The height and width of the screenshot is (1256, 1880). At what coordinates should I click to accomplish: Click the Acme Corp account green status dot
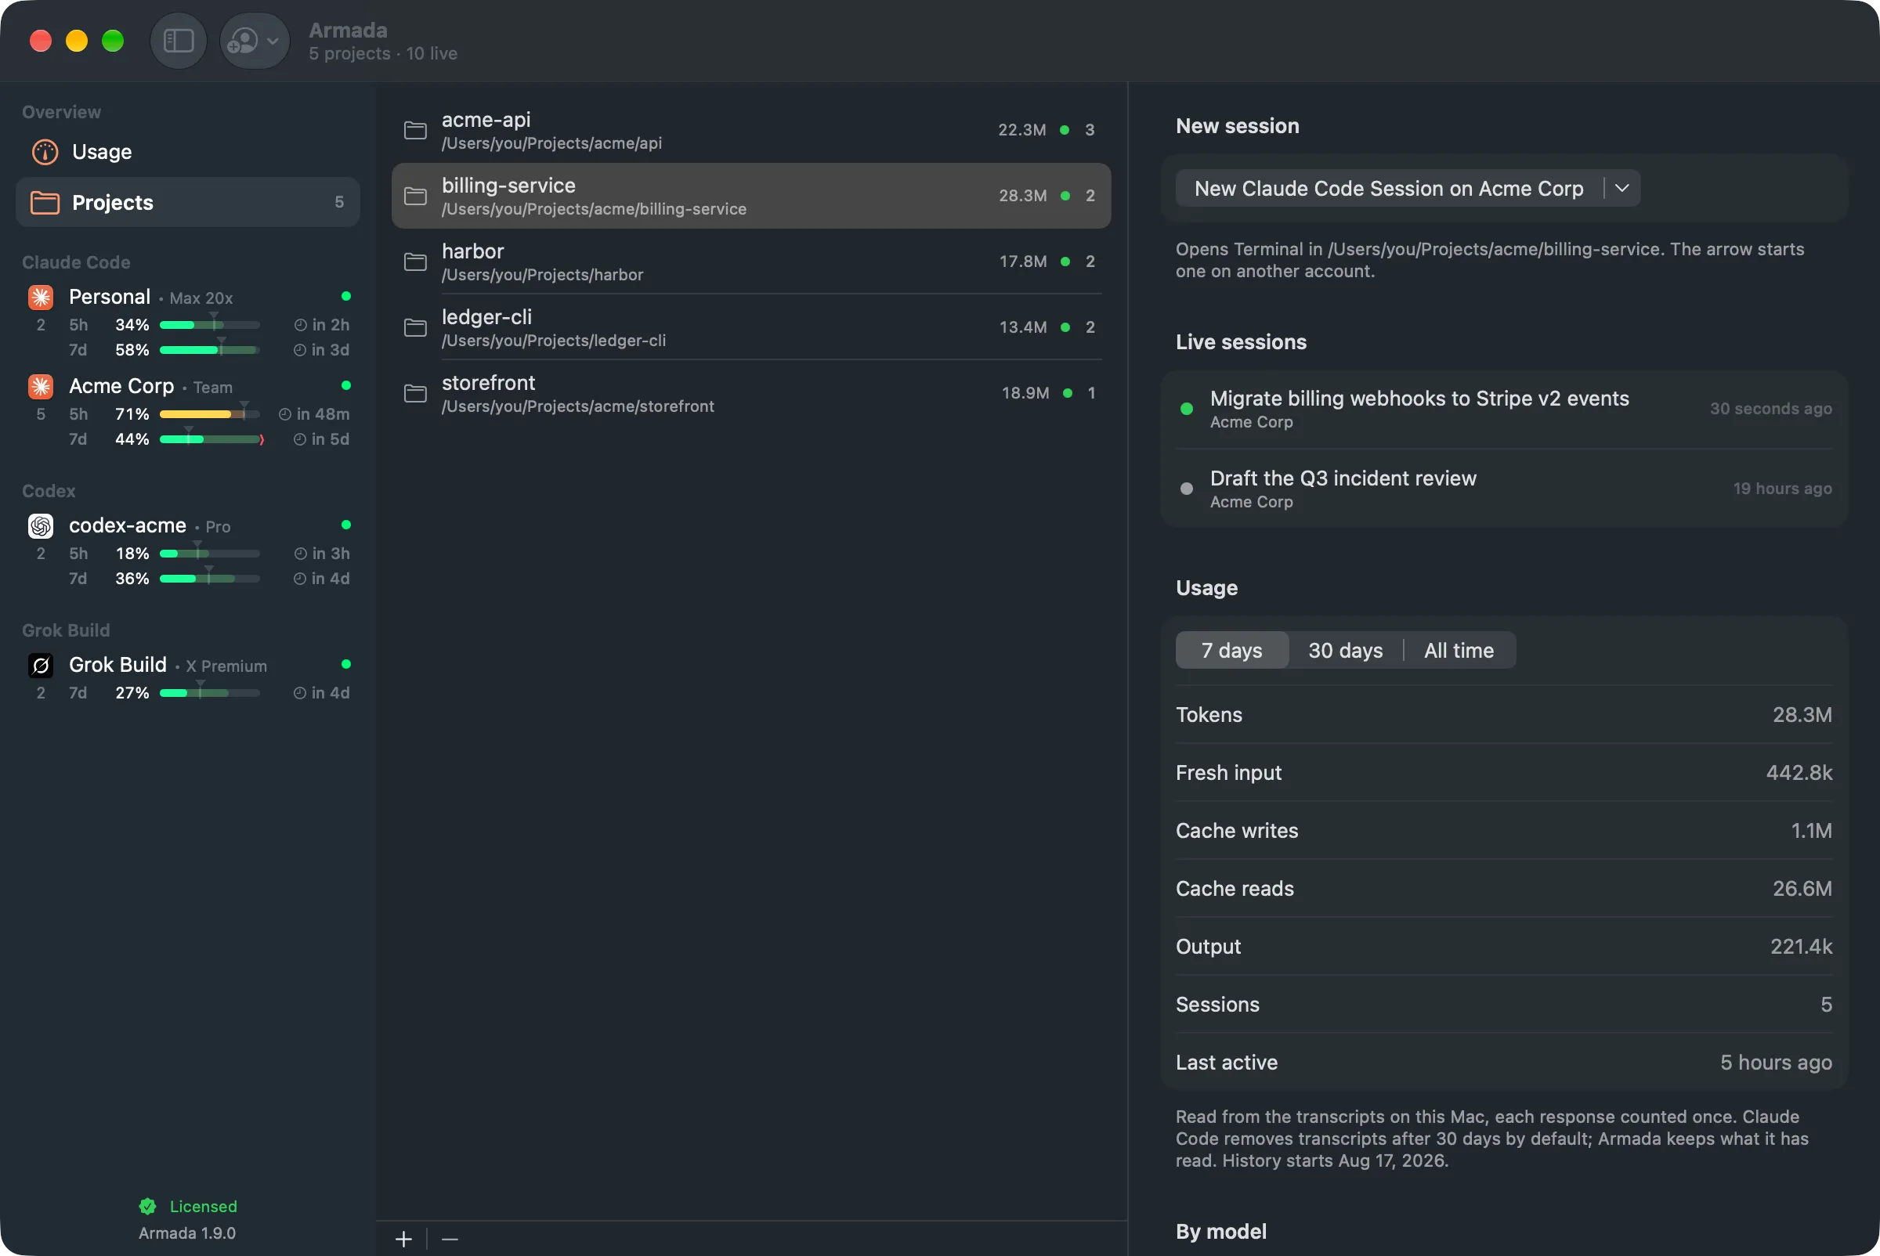tap(346, 385)
